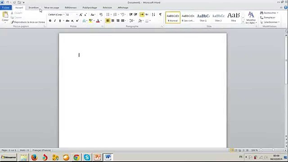Click the Coller paste icon
This screenshot has height=162, width=288.
coord(5,15)
